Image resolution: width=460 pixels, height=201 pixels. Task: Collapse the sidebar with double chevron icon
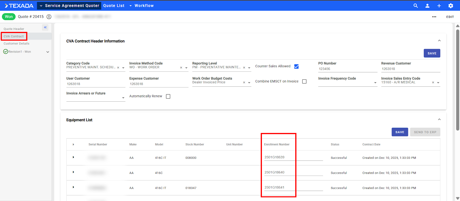pyautogui.click(x=45, y=27)
